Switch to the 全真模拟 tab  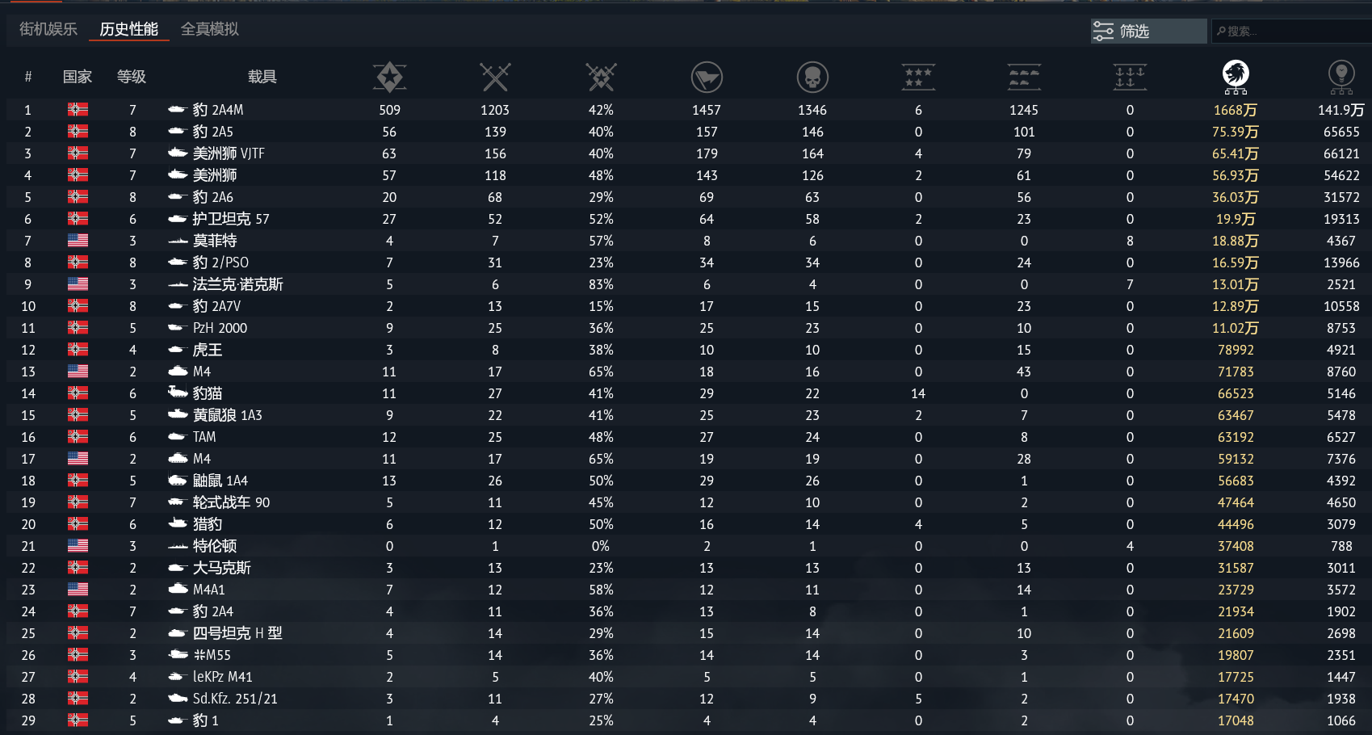coord(210,29)
